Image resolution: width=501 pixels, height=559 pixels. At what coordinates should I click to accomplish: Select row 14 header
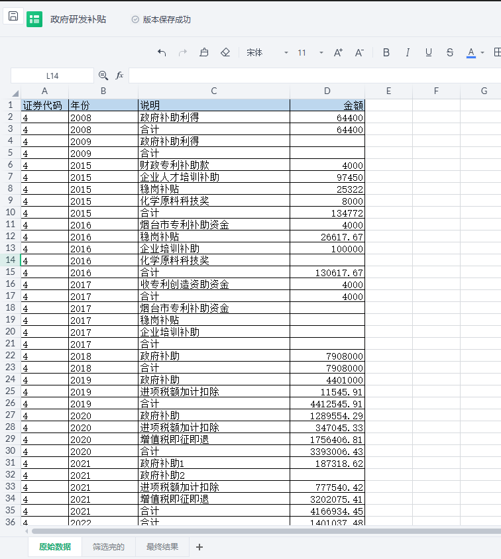coord(11,260)
